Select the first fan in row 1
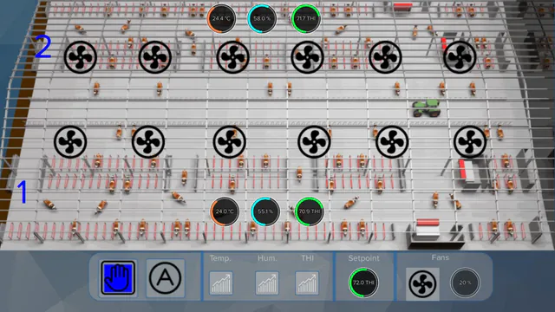Image resolution: width=555 pixels, height=312 pixels. 70,141
